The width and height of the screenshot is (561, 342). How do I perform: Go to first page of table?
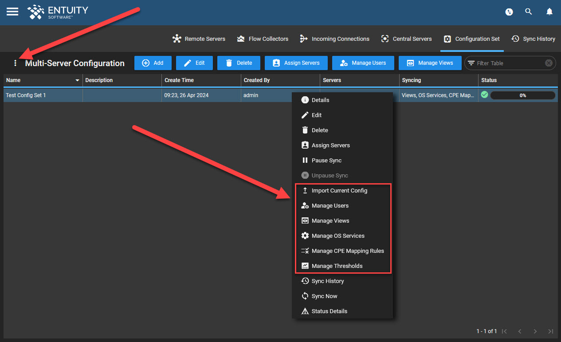tap(505, 331)
